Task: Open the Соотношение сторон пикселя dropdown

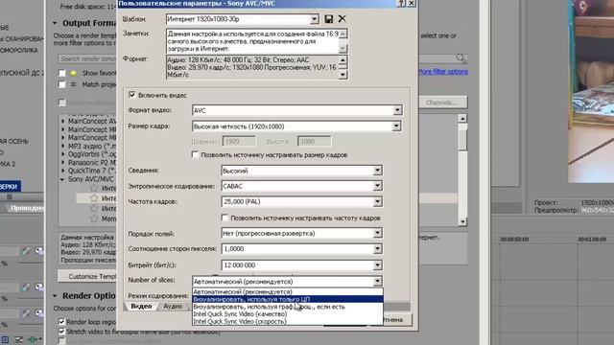Action: 377,249
